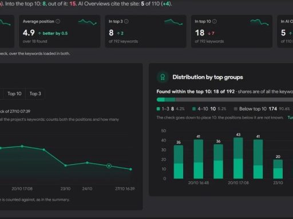Click the top 10 distribution progress bar
Screen dimensions: 293x219
click(x=225, y=100)
